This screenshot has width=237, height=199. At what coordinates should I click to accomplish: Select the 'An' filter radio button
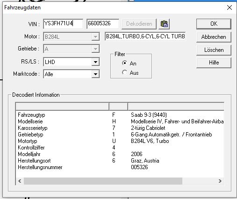124,63
